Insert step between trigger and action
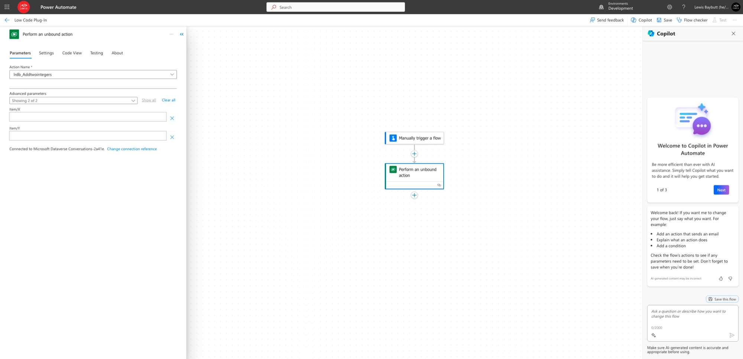 414,154
